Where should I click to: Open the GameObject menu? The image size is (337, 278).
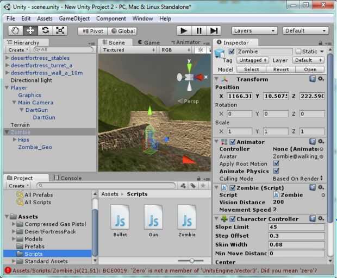point(74,18)
